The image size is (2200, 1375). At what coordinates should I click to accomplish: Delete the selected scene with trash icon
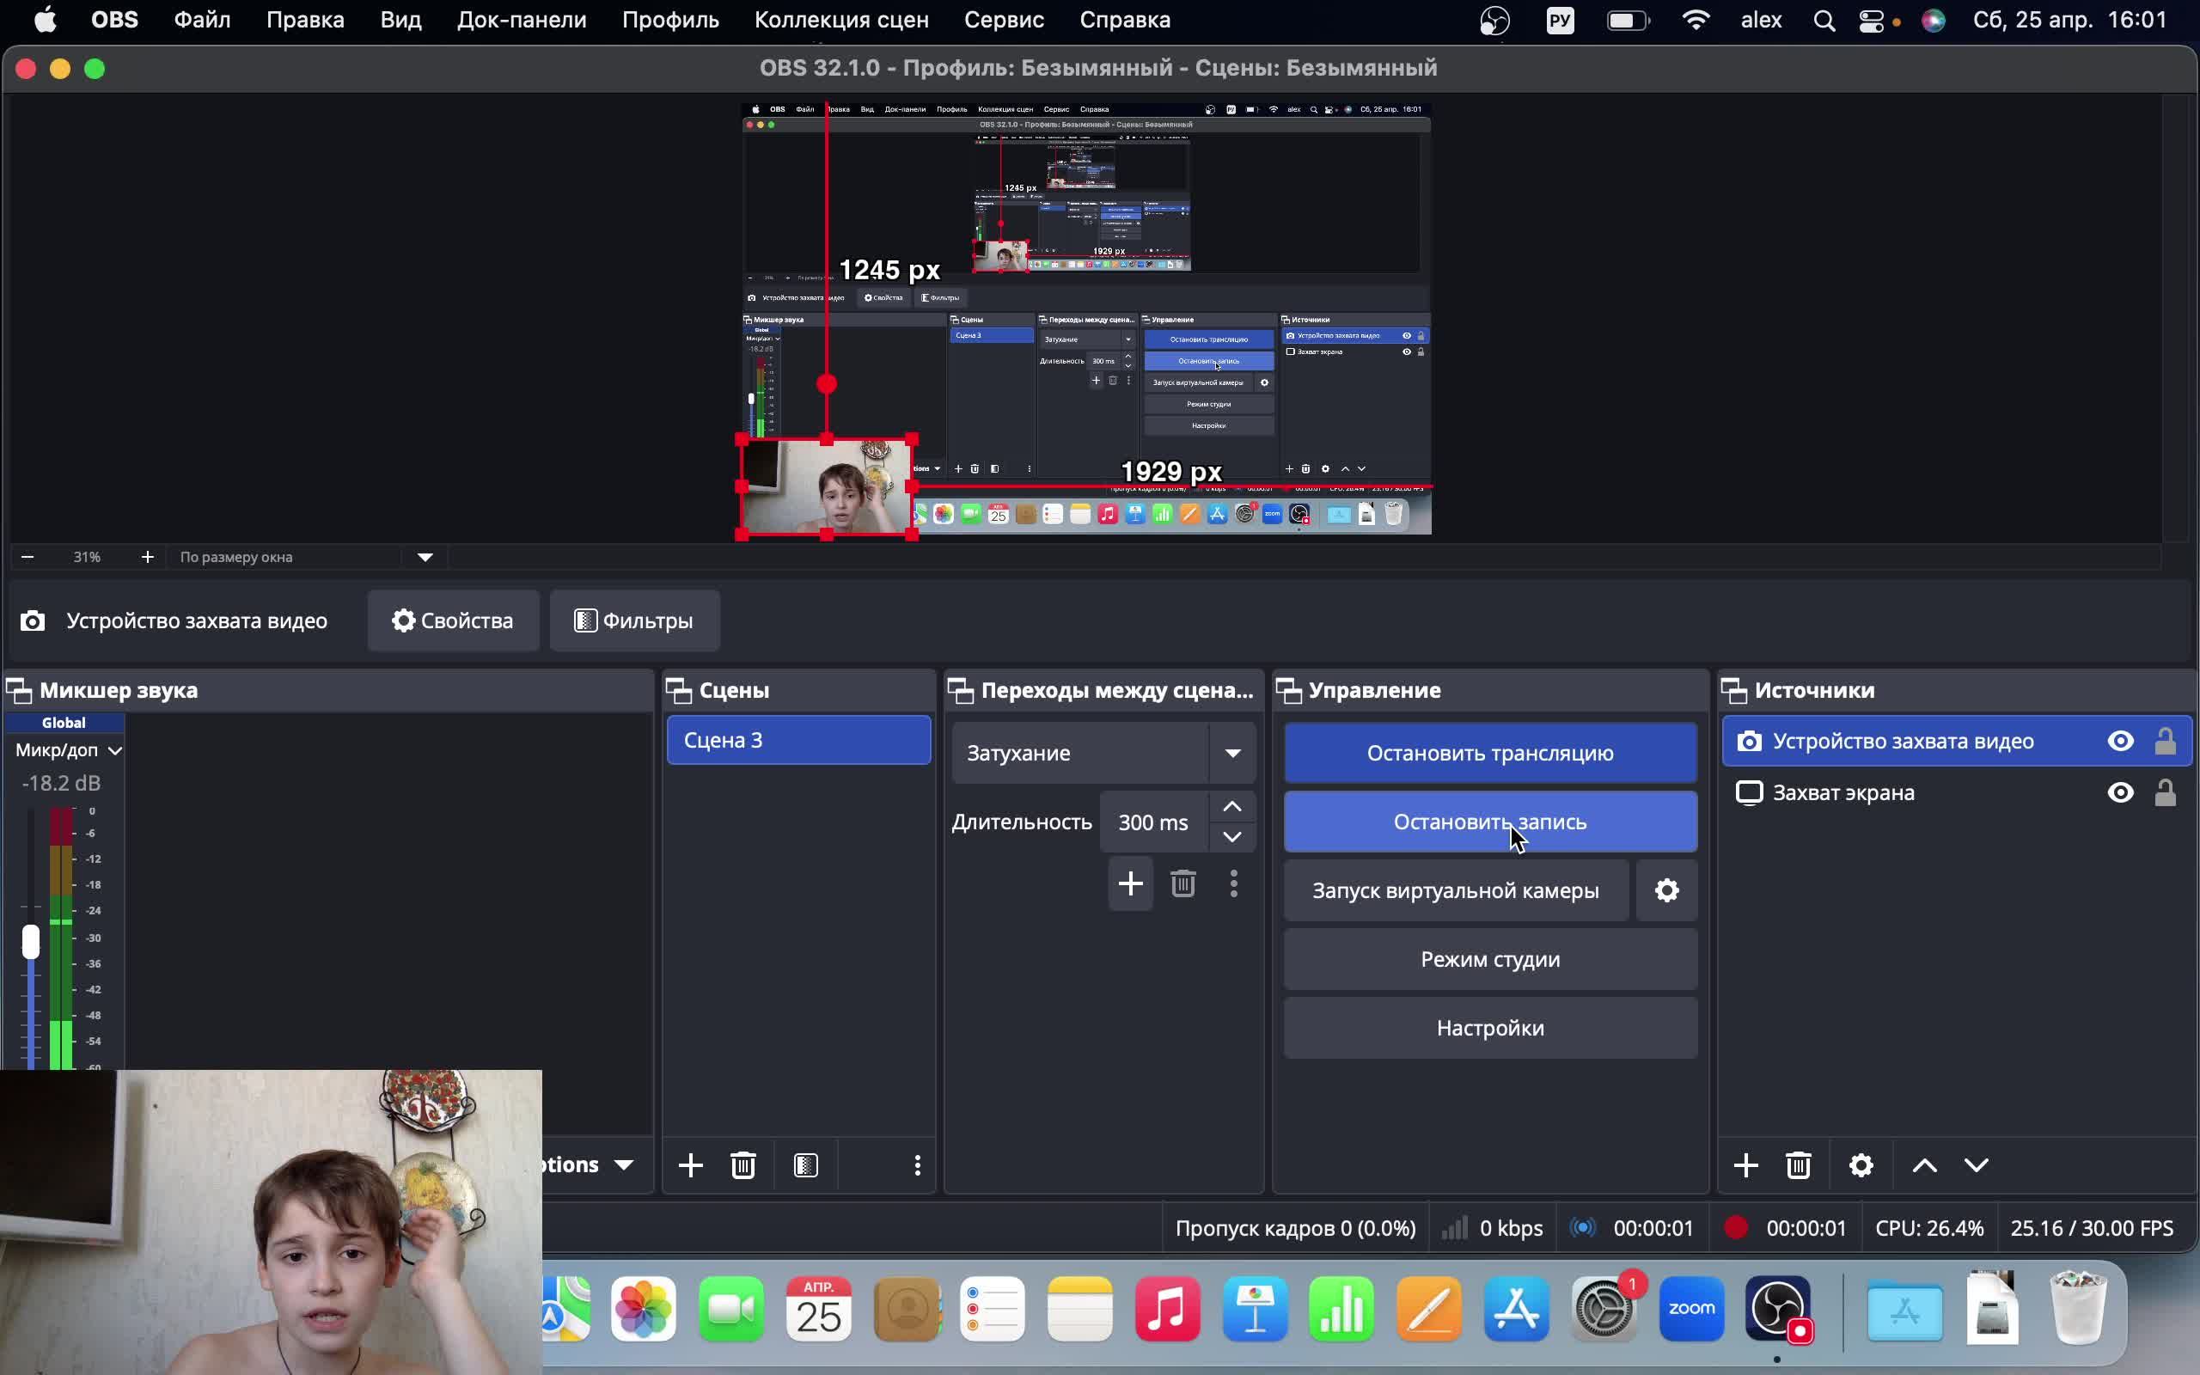coord(742,1165)
